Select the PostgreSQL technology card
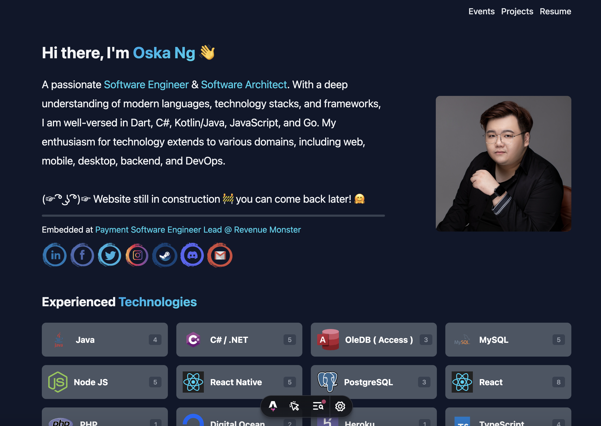 tap(374, 382)
